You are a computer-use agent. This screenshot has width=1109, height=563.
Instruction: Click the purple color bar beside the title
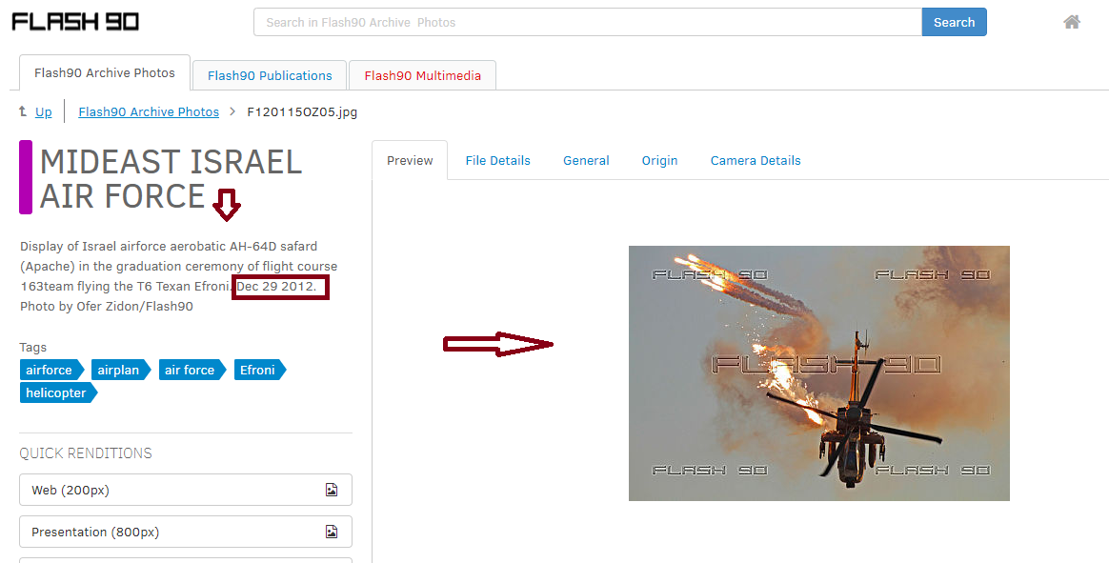[26, 177]
